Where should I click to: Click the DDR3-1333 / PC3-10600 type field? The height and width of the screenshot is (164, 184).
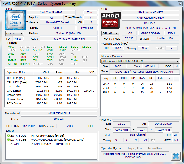[144, 71]
